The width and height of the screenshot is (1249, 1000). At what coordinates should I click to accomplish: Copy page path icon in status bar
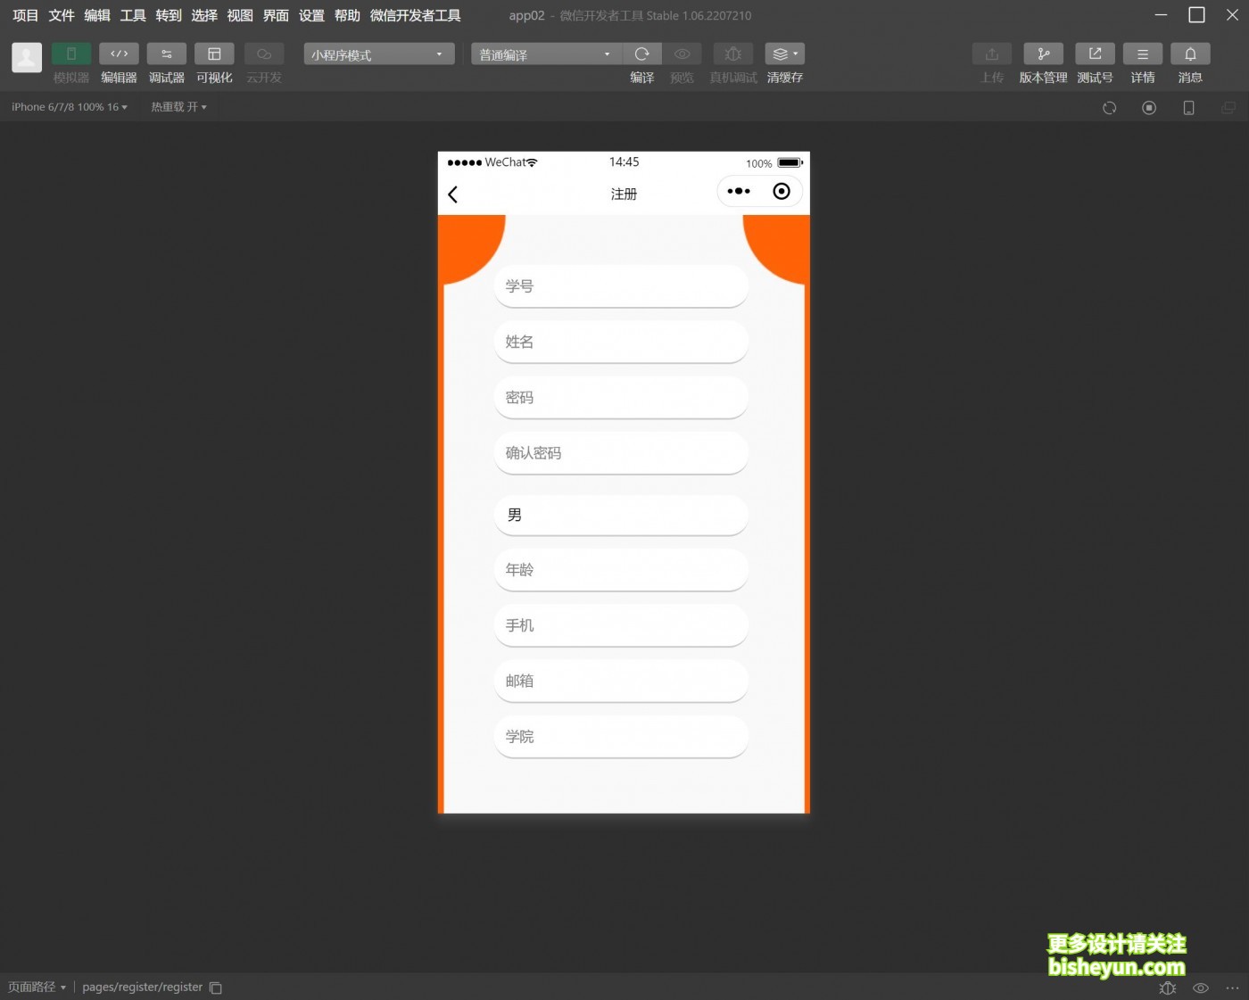[216, 988]
